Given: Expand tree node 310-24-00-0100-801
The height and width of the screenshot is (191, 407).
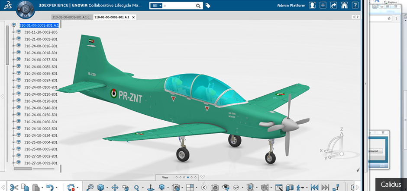Looking at the screenshot, I should click(14, 87).
